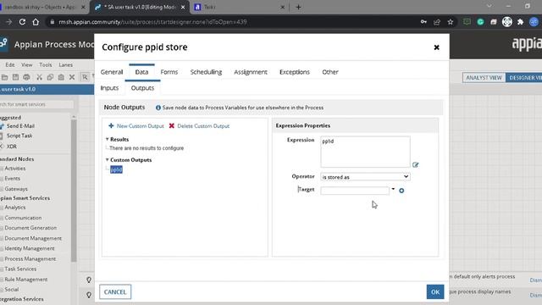
Task: Switch to ANALYST VIEW
Action: point(484,77)
